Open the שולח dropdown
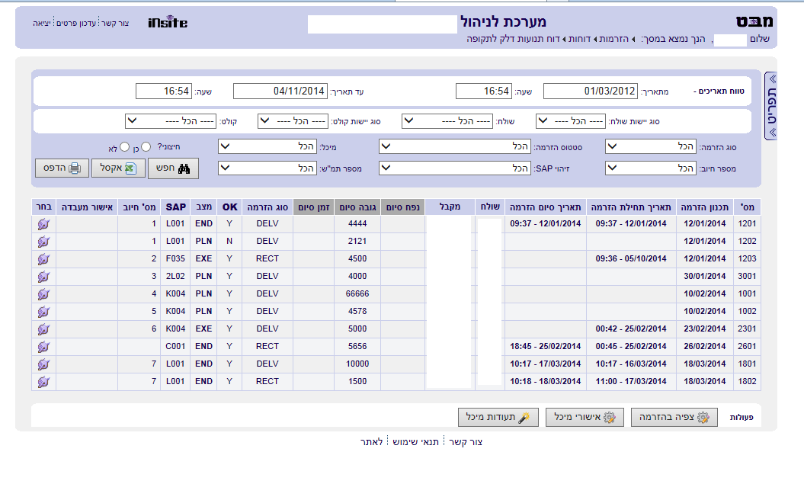804x500 pixels. (447, 121)
